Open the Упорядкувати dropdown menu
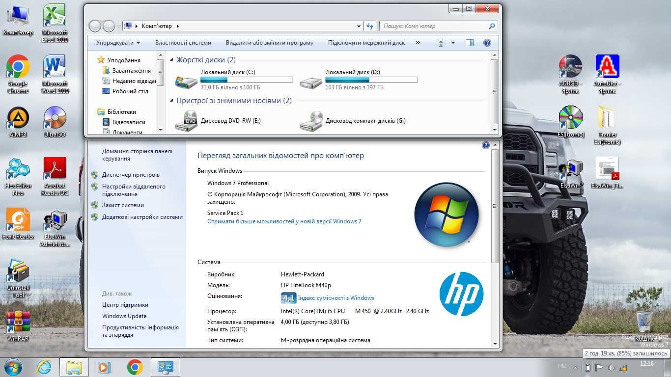This screenshot has height=377, width=671. (118, 43)
